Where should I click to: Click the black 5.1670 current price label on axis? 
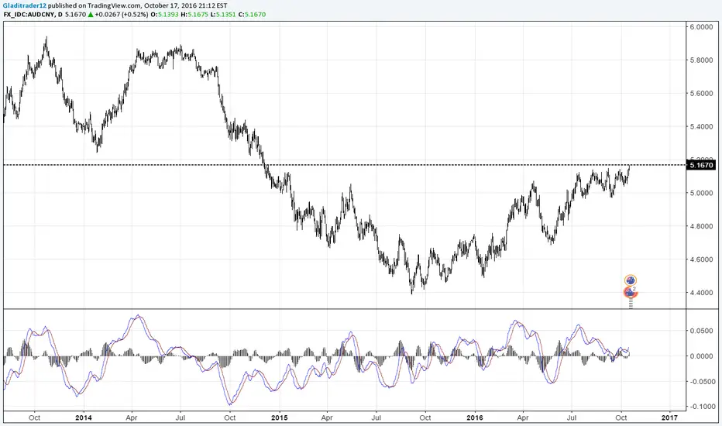pos(701,165)
